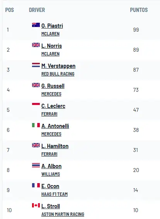
Task: Open M. Verstappen driver link
Action: pos(58,66)
